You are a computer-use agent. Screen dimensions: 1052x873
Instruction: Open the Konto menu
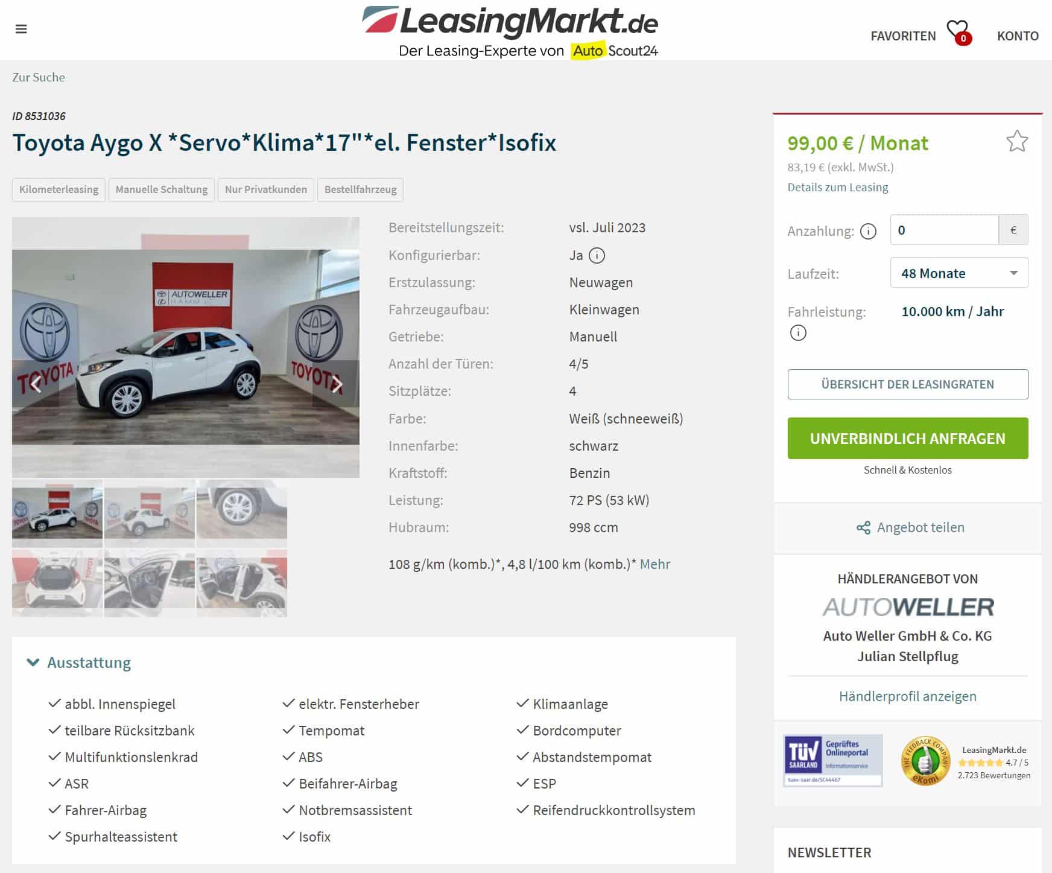click(x=1017, y=36)
